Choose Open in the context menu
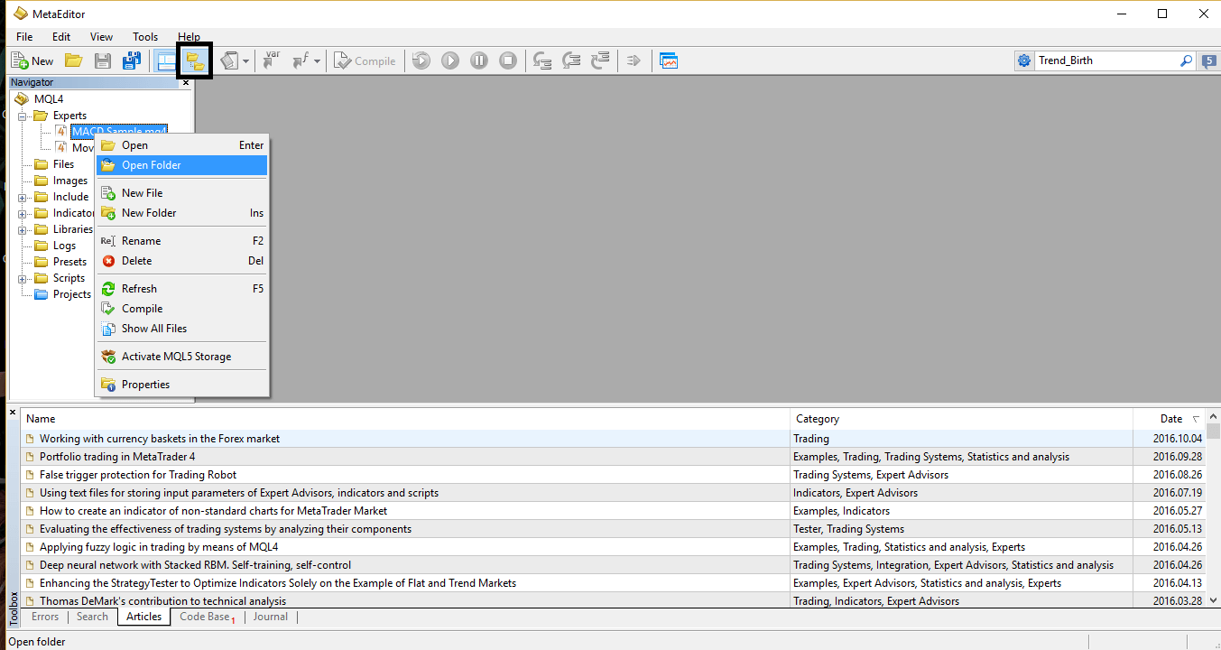The image size is (1221, 650). tap(181, 145)
